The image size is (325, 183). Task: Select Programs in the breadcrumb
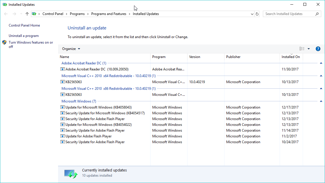click(x=77, y=14)
